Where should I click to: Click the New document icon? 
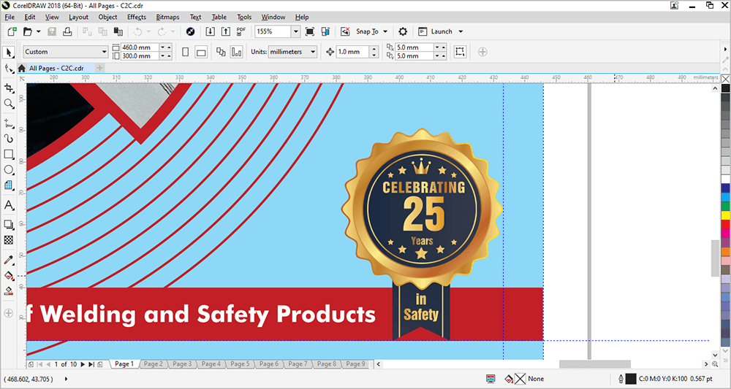pos(12,31)
